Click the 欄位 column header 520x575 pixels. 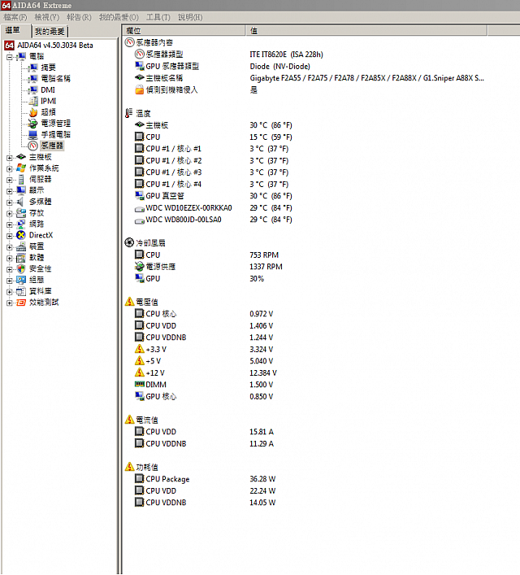tap(184, 31)
